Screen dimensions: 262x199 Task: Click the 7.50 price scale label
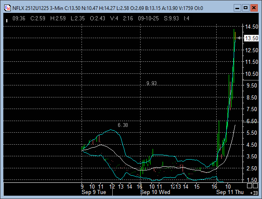tap(252, 109)
